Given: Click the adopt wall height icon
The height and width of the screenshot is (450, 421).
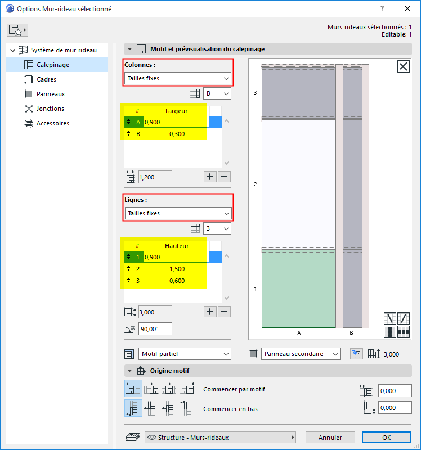Looking at the screenshot, I should coord(356,354).
